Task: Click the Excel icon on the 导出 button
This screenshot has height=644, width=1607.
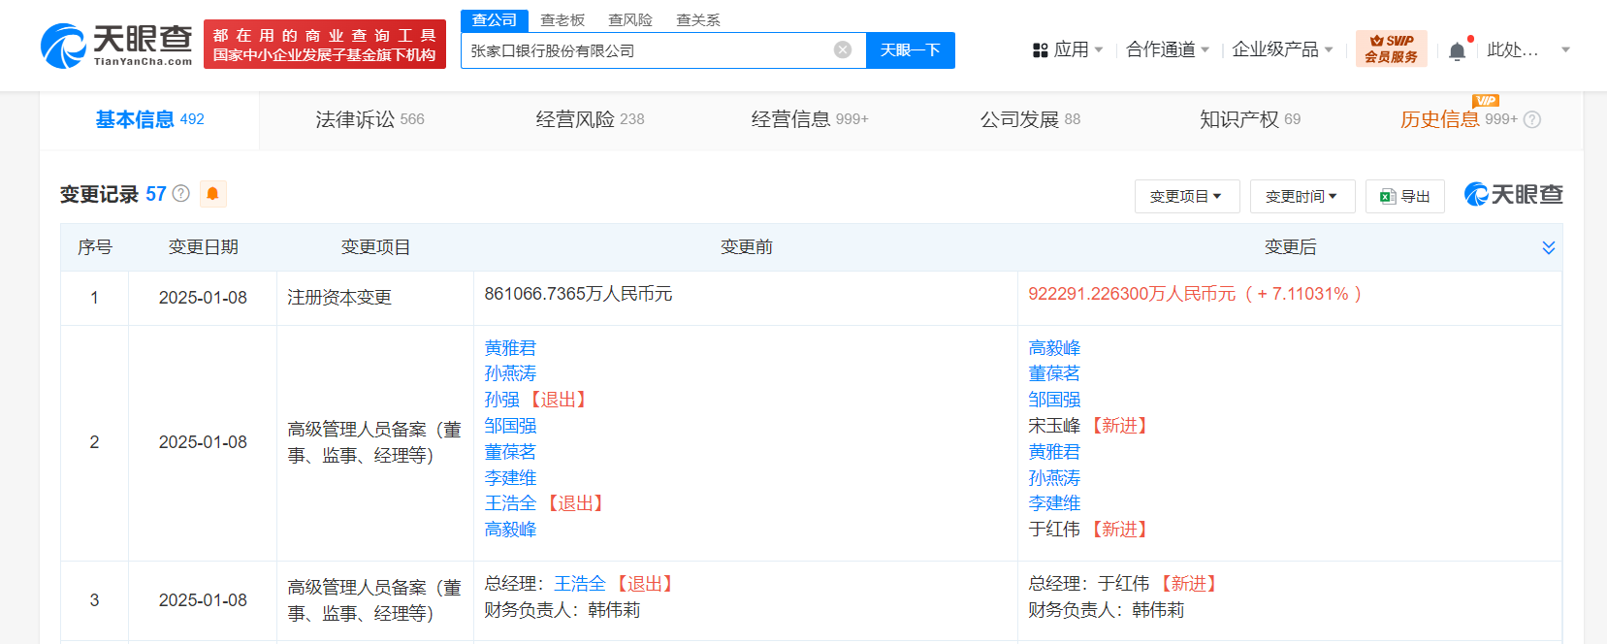Action: click(1388, 197)
